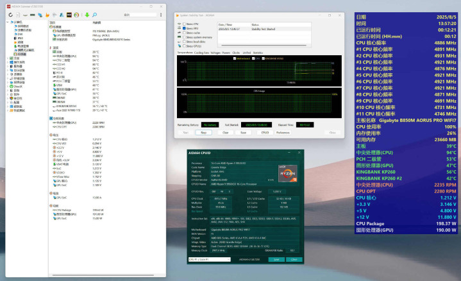Switch to the Clocks tab
Screen dimensions: 461x281
(236, 53)
